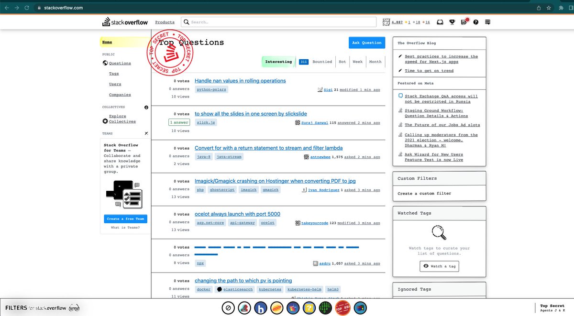This screenshot has width=574, height=316.
Task: Click the Collectives info icon
Action: (x=146, y=108)
